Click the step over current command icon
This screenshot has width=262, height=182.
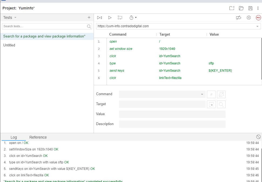tap(120, 18)
